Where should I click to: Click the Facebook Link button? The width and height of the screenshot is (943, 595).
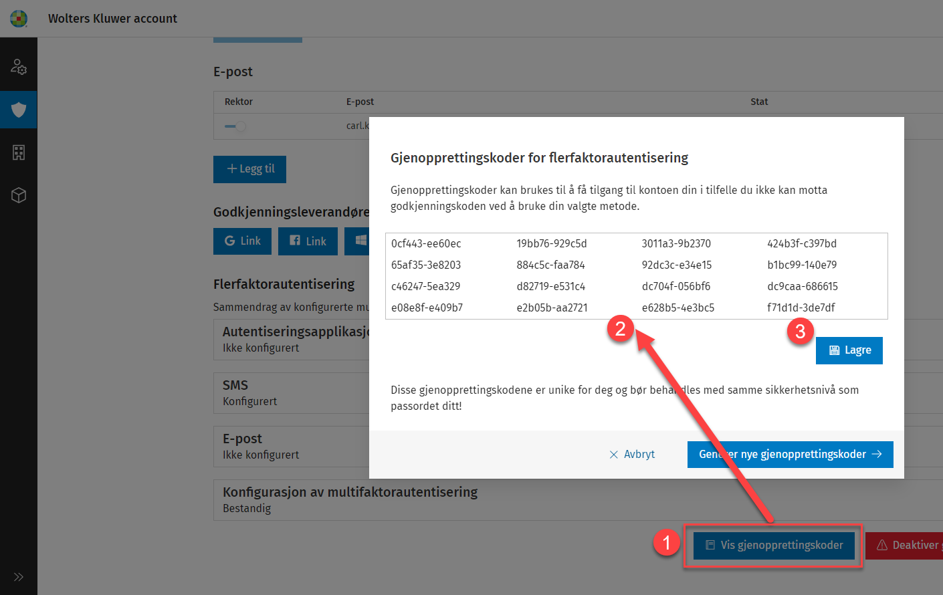(x=308, y=241)
